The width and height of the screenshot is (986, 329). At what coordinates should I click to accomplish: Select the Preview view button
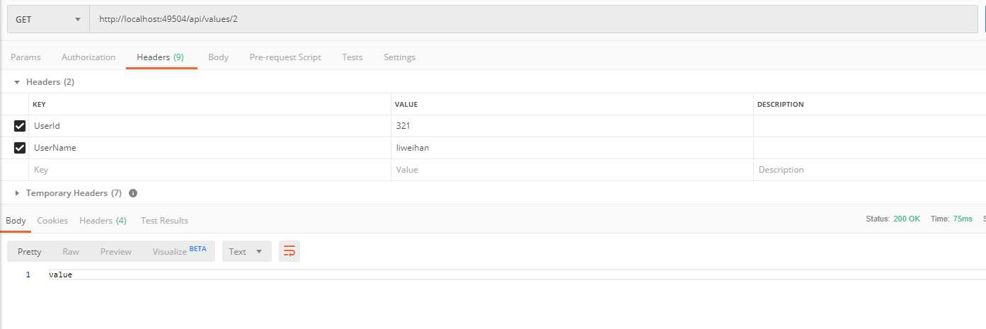[116, 252]
